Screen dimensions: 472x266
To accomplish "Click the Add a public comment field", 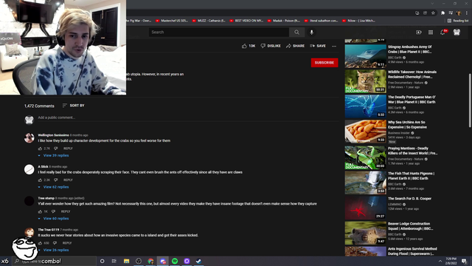I will (x=188, y=117).
